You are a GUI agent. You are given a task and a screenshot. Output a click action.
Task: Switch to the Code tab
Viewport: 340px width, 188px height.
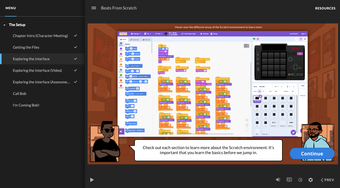(123, 39)
